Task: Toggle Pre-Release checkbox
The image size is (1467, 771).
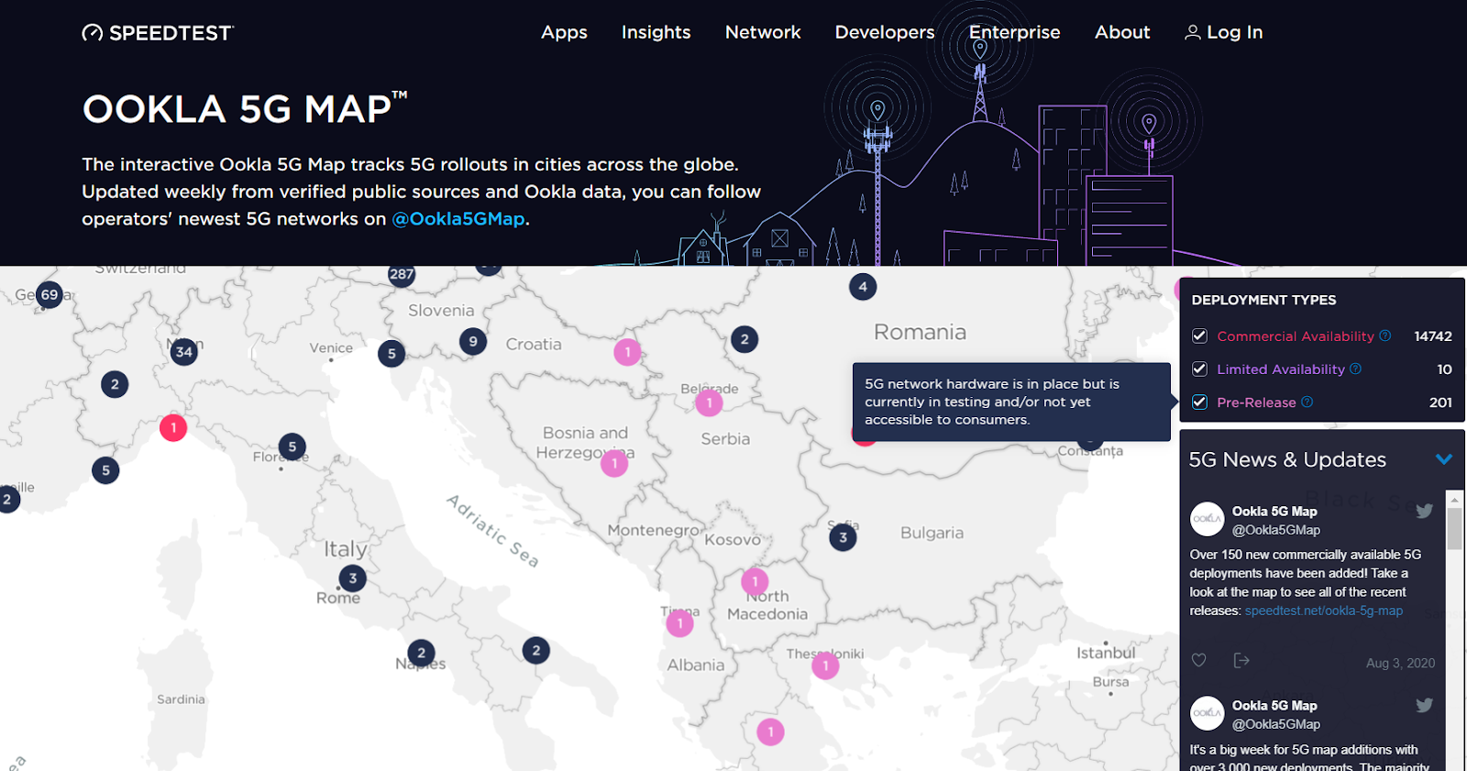Action: tap(1199, 402)
